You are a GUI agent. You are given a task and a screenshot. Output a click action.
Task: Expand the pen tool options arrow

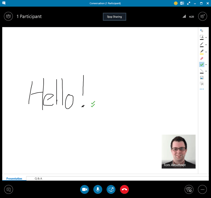coord(206,45)
